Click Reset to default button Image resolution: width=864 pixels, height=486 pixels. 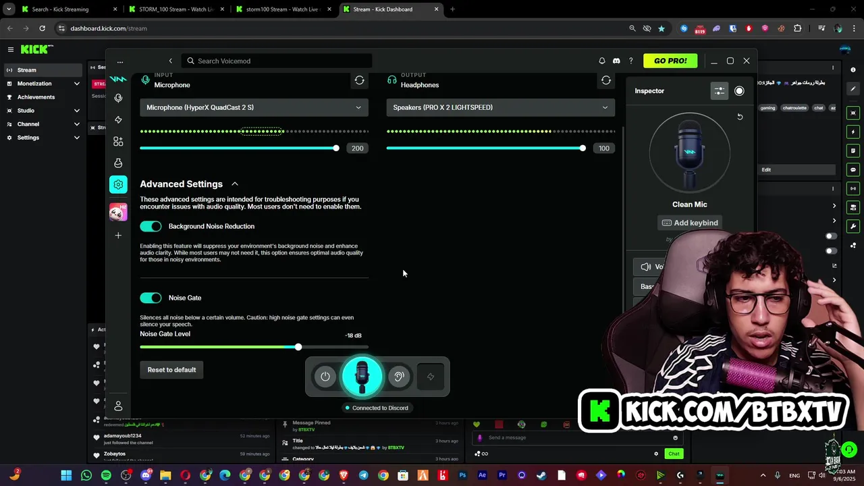(x=171, y=370)
